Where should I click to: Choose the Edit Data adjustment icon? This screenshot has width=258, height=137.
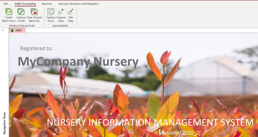[x=71, y=12]
